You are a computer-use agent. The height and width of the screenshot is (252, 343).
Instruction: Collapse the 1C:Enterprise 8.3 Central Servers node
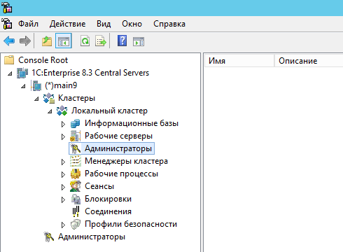[10, 73]
